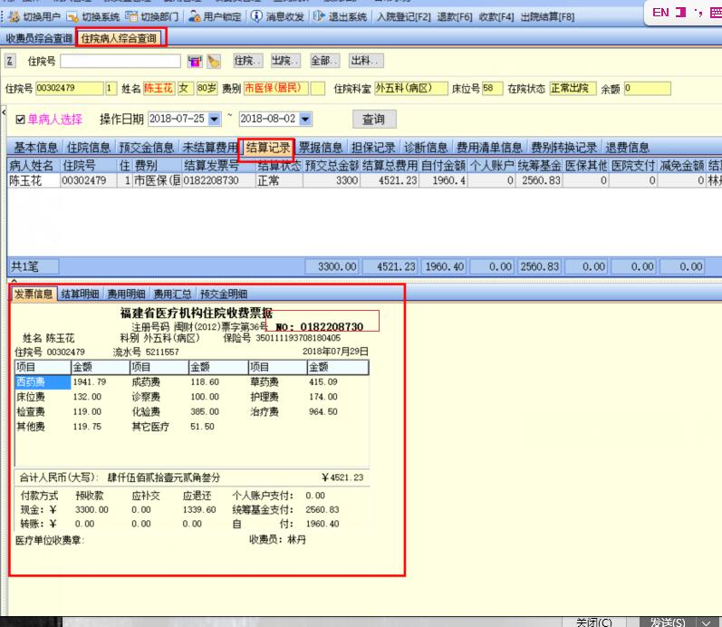Open the 住院信息 tab
The height and width of the screenshot is (627, 722).
89,148
